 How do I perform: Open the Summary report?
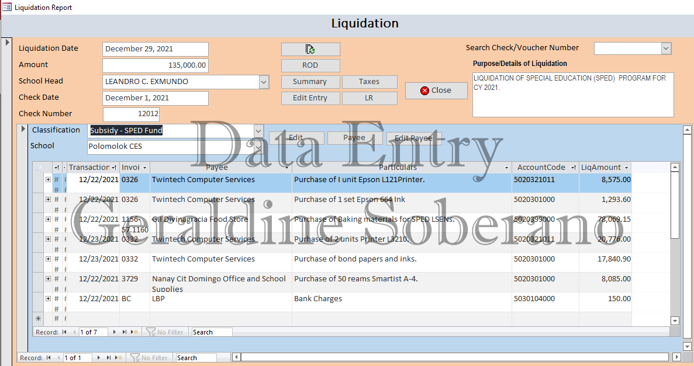point(310,82)
